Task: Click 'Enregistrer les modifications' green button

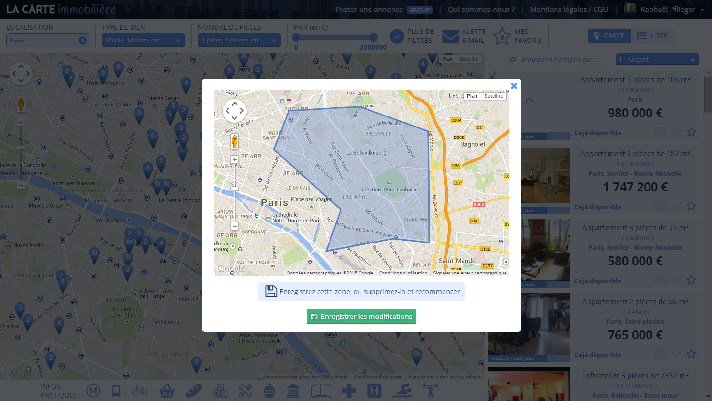Action: coord(361,317)
